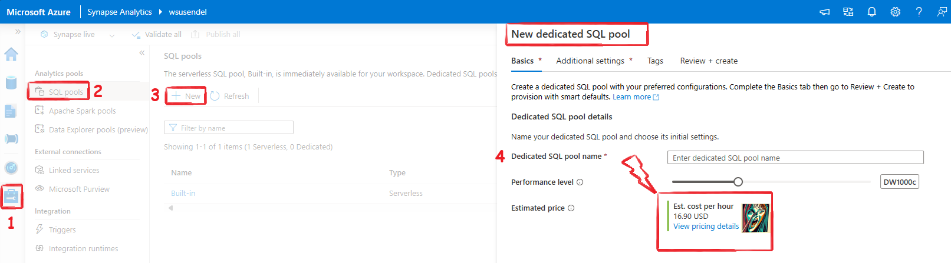Click Validate all

pos(157,35)
